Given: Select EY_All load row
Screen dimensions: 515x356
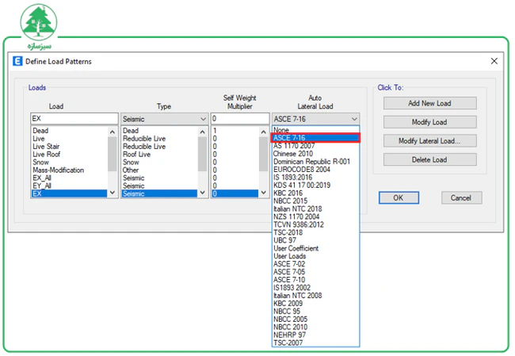Looking at the screenshot, I should (x=69, y=186).
